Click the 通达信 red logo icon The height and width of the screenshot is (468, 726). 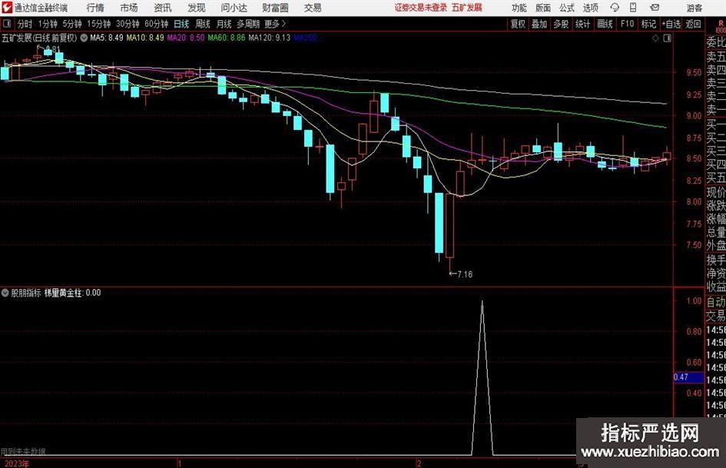7,8
